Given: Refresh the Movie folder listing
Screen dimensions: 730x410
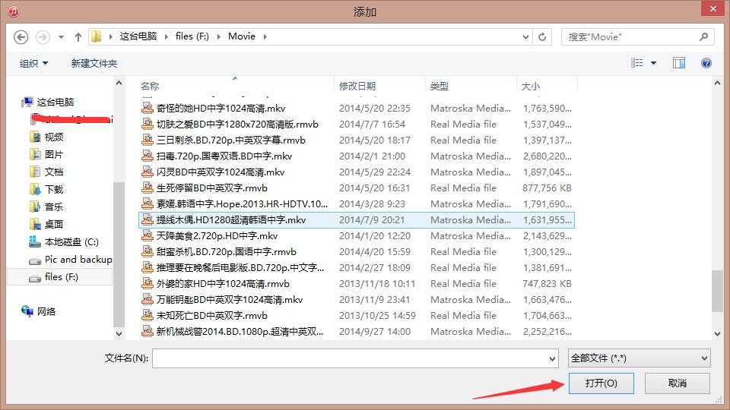Looking at the screenshot, I should click(x=543, y=36).
